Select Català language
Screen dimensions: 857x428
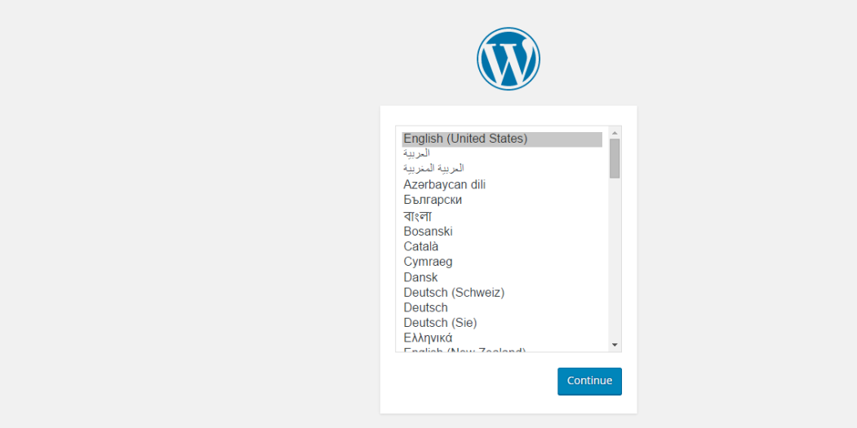pyautogui.click(x=502, y=247)
